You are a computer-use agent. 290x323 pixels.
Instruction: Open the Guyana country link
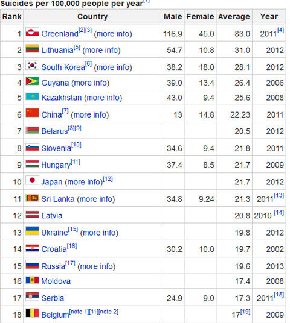[x=55, y=83]
